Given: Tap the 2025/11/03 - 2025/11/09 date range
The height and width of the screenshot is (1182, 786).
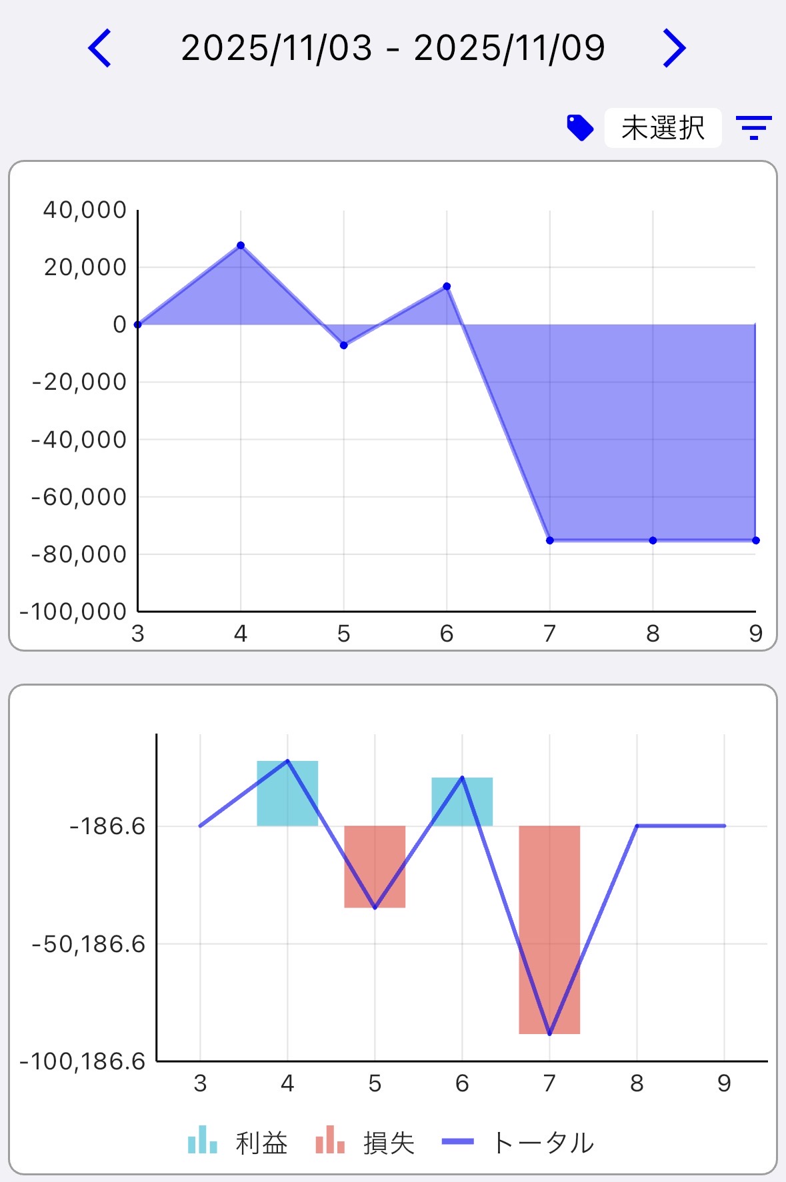Looking at the screenshot, I should (x=393, y=48).
